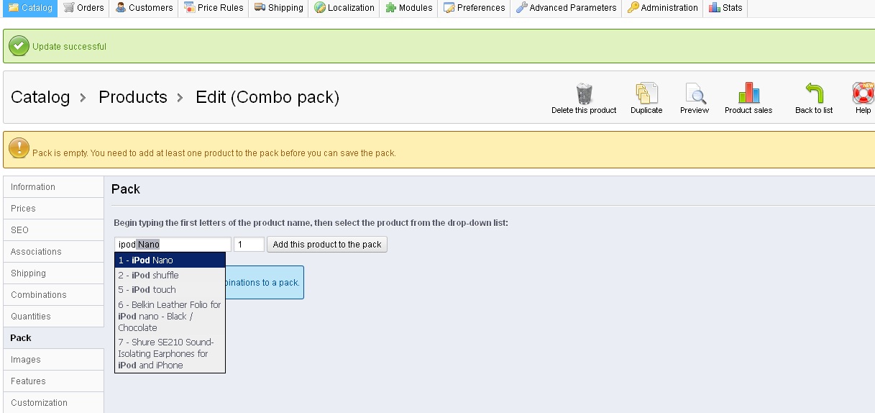Click the Delete this product trash icon
875x413 pixels.
[584, 94]
